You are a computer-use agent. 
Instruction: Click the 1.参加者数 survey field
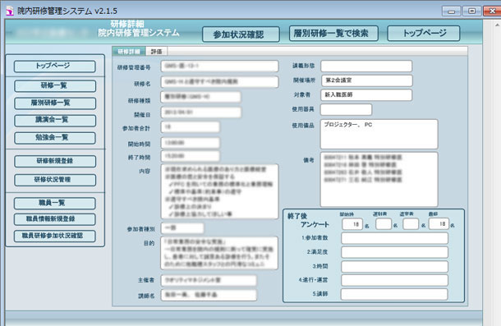point(394,238)
